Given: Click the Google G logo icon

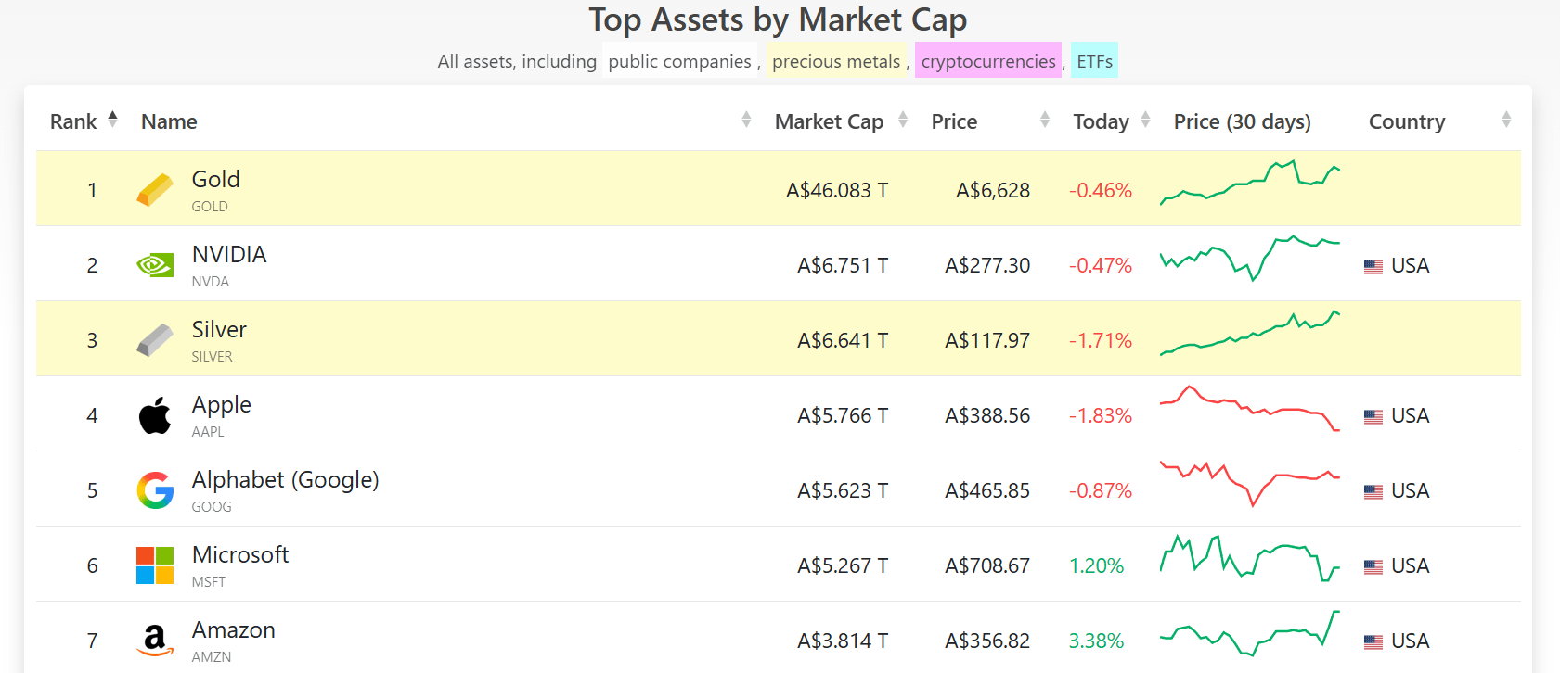Looking at the screenshot, I should (x=155, y=490).
